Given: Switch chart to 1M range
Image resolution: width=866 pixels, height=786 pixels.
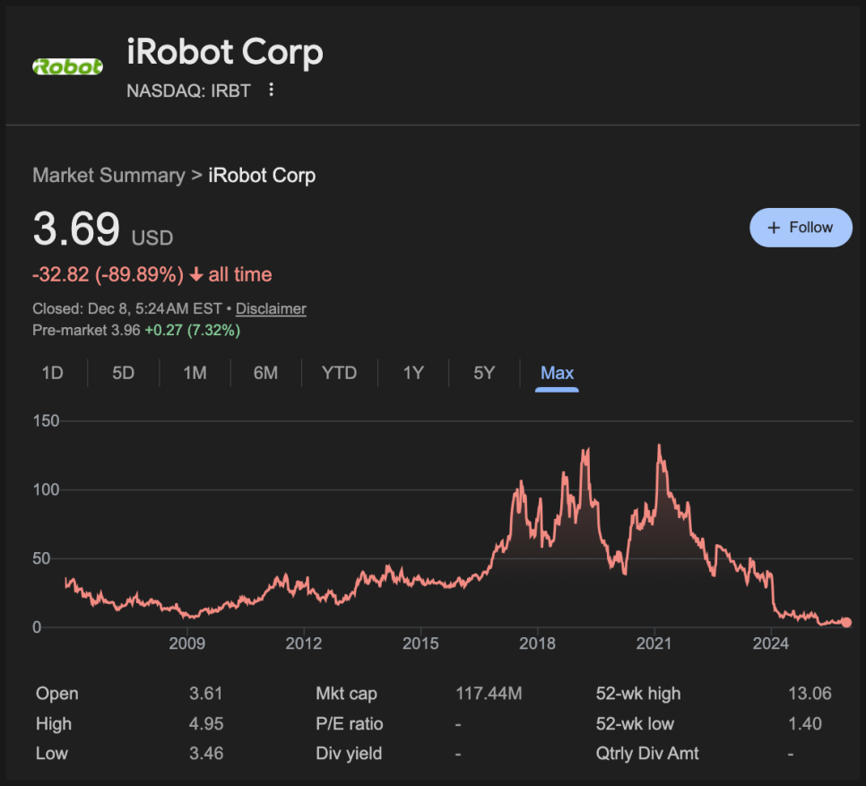Looking at the screenshot, I should click(195, 373).
